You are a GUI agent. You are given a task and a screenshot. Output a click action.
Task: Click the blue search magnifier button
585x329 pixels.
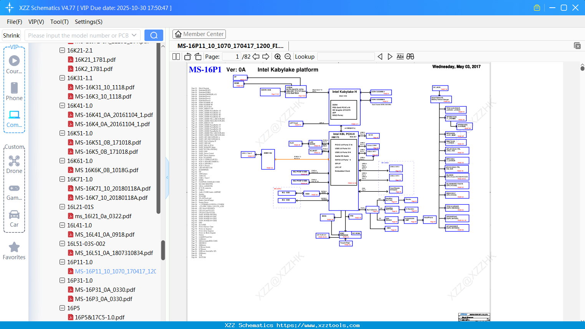154,35
